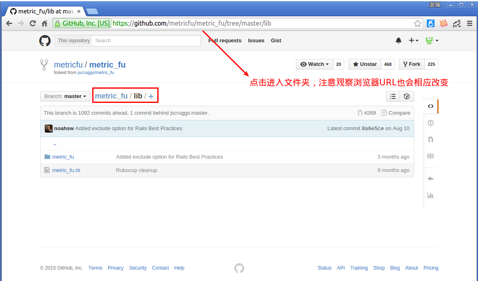
Task: Toggle the browser bookmark star
Action: tap(417, 23)
